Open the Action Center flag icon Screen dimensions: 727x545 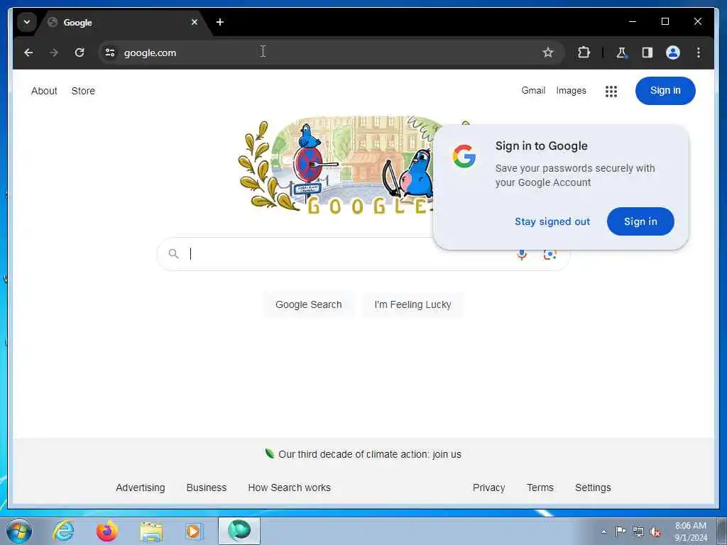click(621, 531)
